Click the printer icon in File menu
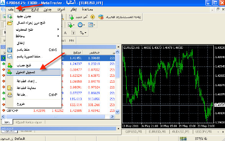 10,95
